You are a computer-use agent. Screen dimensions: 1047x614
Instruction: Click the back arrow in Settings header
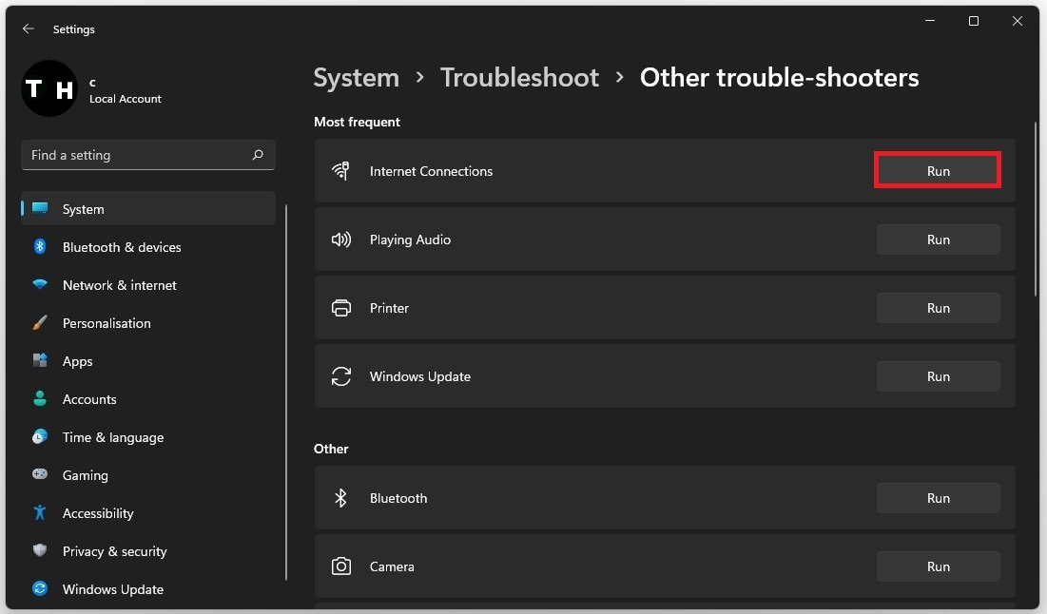tap(29, 29)
